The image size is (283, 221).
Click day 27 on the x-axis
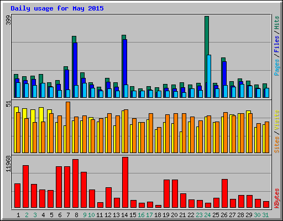[x=232, y=215]
